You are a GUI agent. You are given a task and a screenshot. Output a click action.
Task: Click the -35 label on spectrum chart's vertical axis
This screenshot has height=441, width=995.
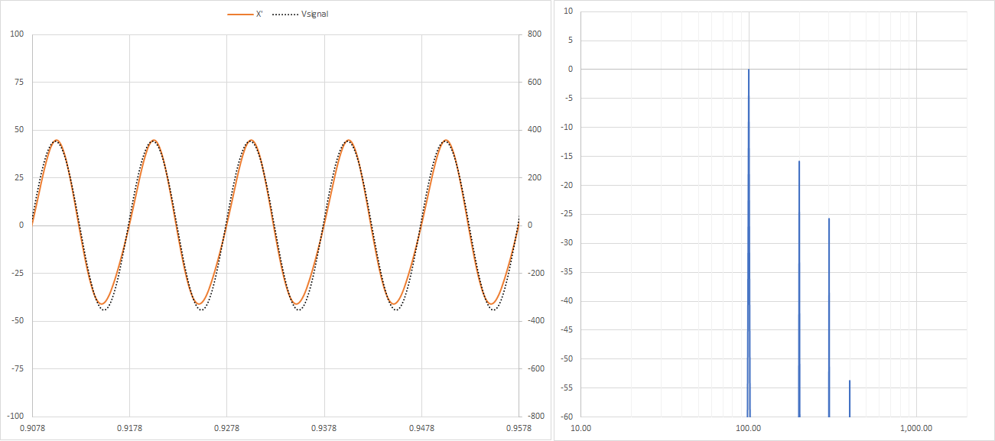(x=568, y=271)
